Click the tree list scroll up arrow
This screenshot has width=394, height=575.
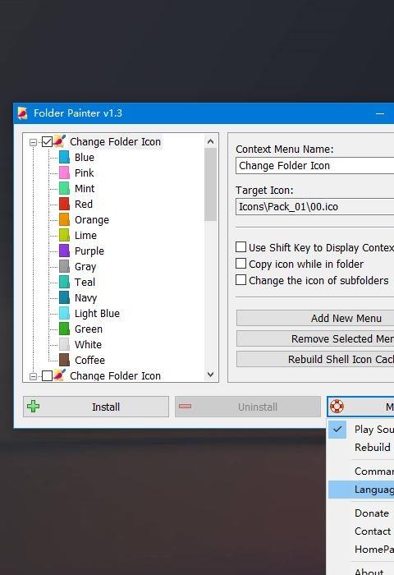click(210, 141)
